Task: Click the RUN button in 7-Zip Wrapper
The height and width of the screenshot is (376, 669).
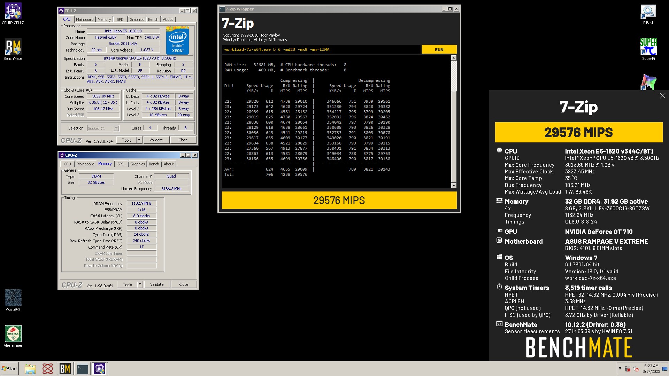Action: coord(439,49)
